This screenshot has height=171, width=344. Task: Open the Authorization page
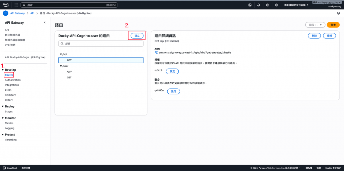pyautogui.click(x=13, y=80)
